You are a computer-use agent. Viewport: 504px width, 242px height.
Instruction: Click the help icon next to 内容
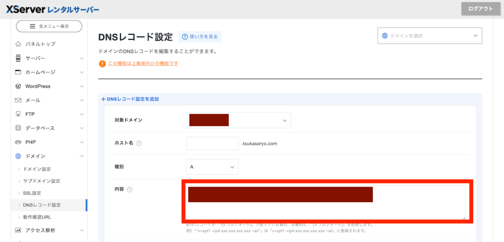[x=129, y=189]
